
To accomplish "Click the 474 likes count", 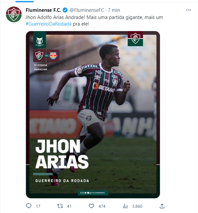I will (102, 206).
